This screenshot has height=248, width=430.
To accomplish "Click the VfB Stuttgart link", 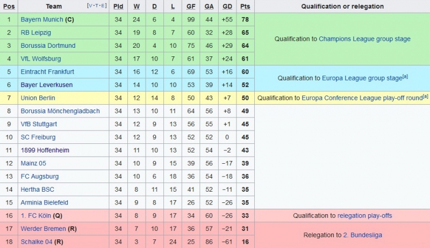I will click(x=39, y=124).
